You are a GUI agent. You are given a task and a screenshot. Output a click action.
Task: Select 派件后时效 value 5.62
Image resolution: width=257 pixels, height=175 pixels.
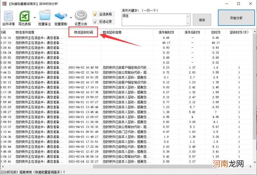pyautogui.click(x=192, y=112)
